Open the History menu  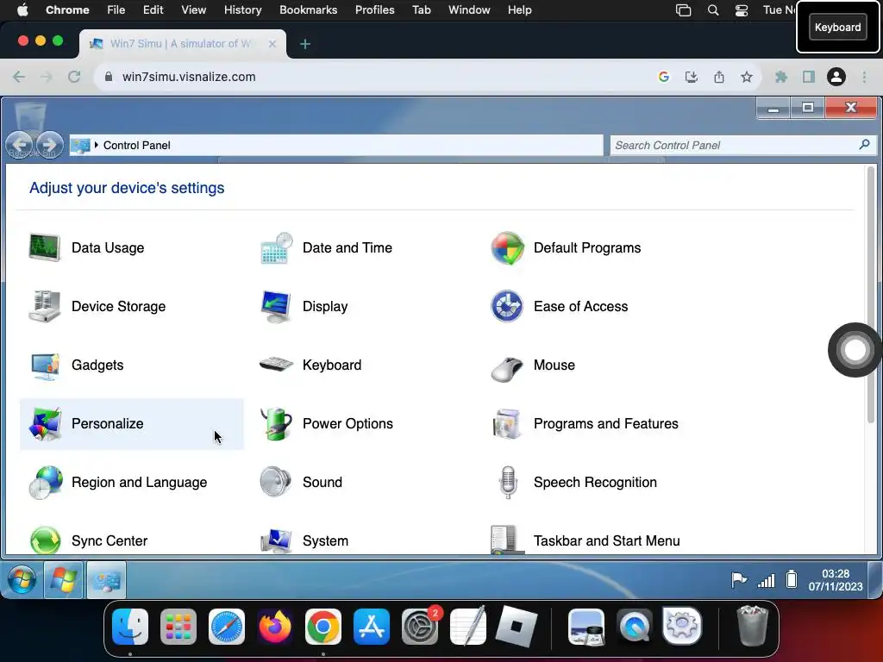(x=242, y=10)
